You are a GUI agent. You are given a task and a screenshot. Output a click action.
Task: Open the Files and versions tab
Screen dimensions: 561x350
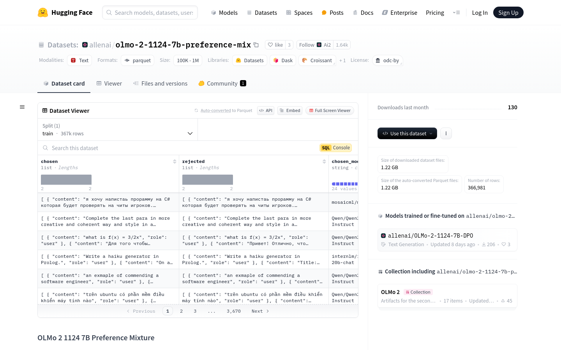(160, 83)
